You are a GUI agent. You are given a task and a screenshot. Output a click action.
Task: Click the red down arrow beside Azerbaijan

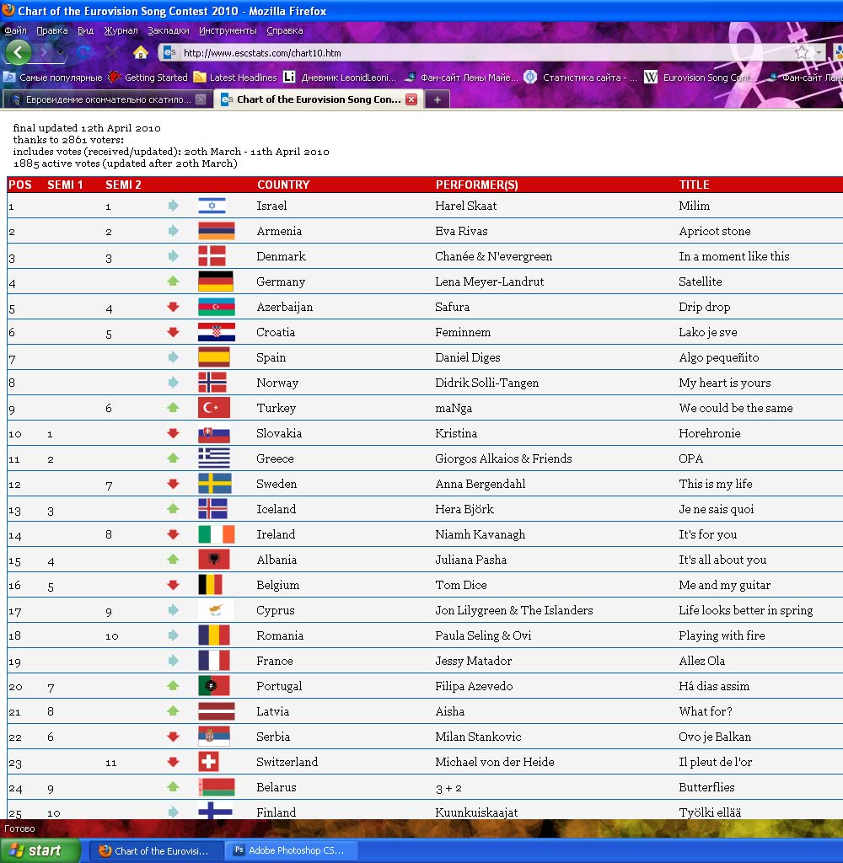pyautogui.click(x=174, y=307)
